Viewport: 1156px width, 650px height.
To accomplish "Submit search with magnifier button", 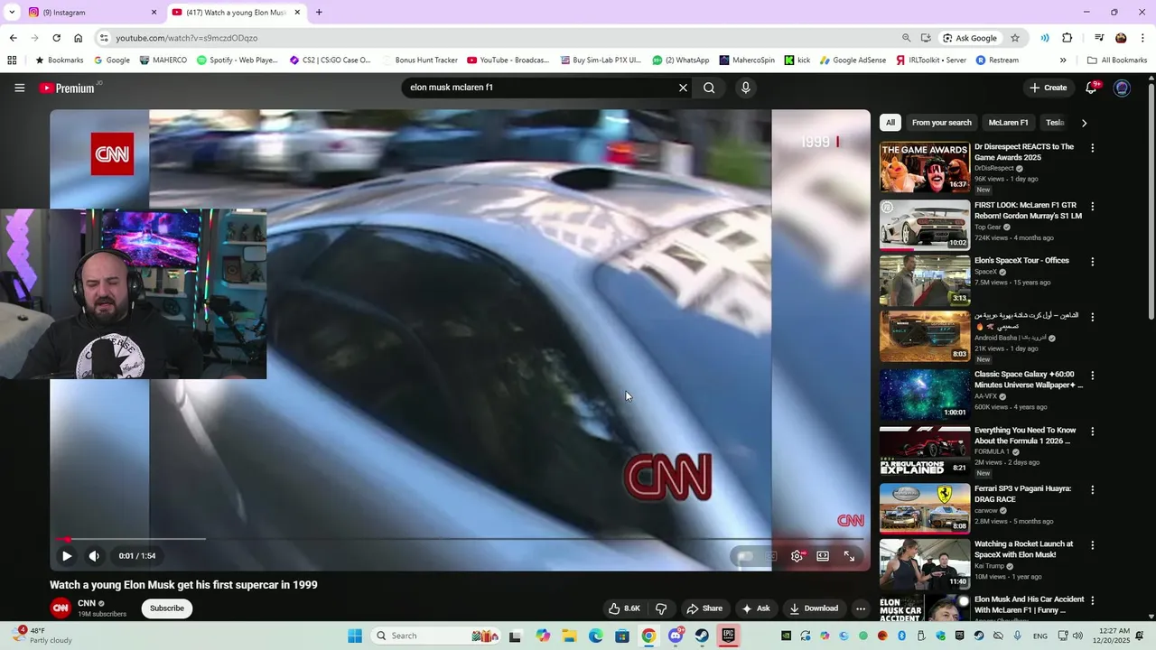I will (709, 88).
